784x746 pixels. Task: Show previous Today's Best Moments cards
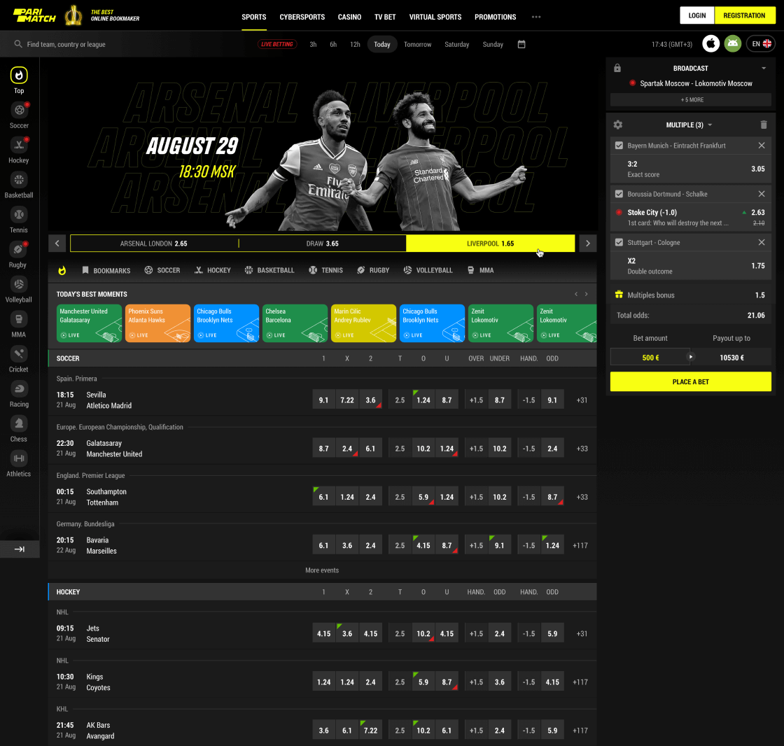click(576, 294)
